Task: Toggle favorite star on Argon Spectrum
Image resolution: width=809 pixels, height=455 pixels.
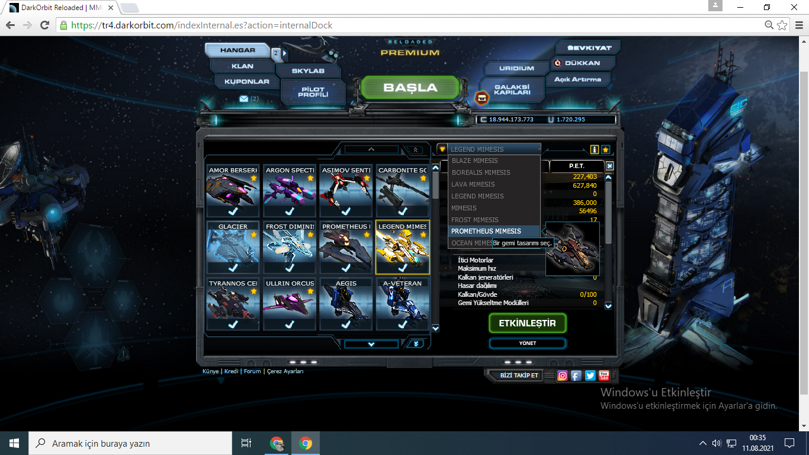Action: [x=310, y=178]
